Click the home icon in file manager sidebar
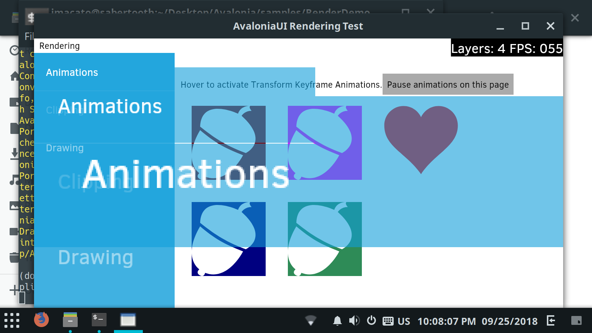Viewport: 592px width, 333px height. click(14, 76)
